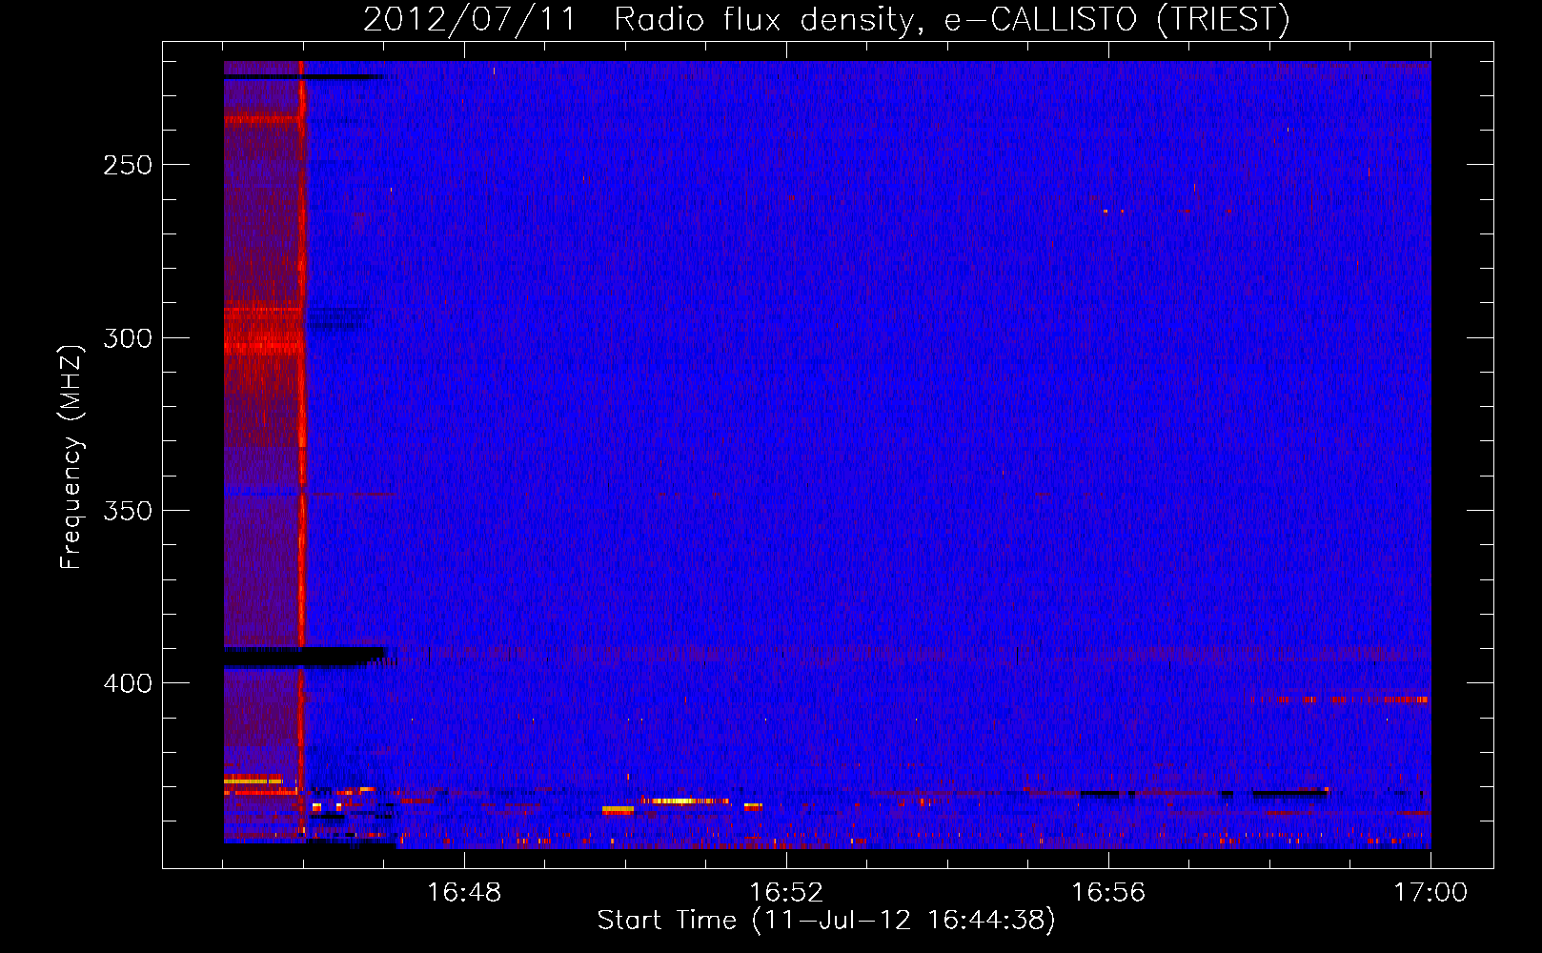Click the "Frequency (MHZ)" axis label
The height and width of the screenshot is (953, 1542).
[71, 457]
